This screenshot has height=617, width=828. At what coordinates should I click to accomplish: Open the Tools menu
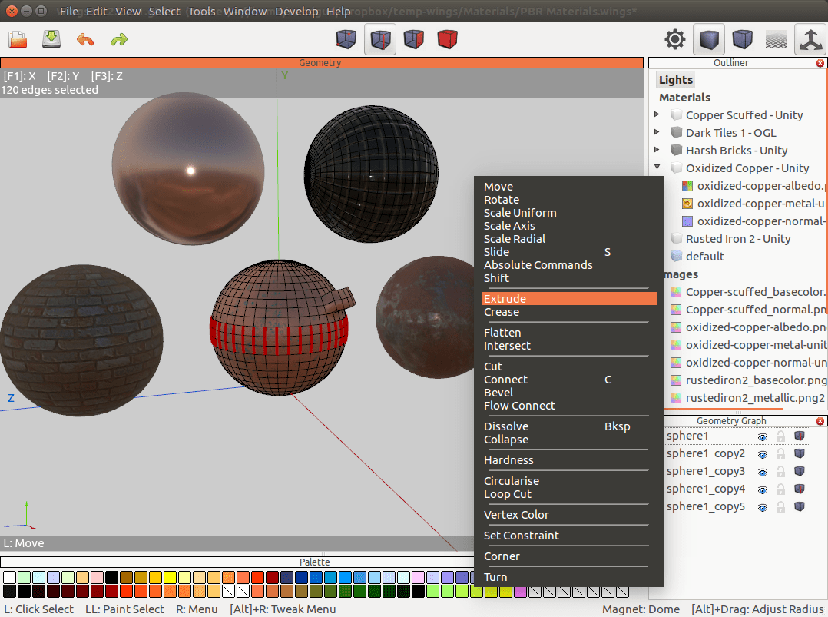202,11
